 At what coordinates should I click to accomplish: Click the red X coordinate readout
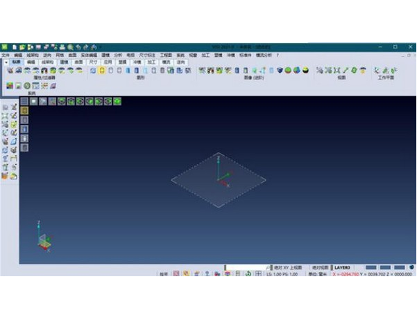click(x=346, y=274)
